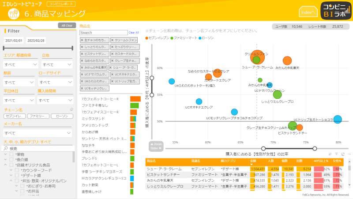Click right end of date range slider
353x199 pixels.
(72, 48)
